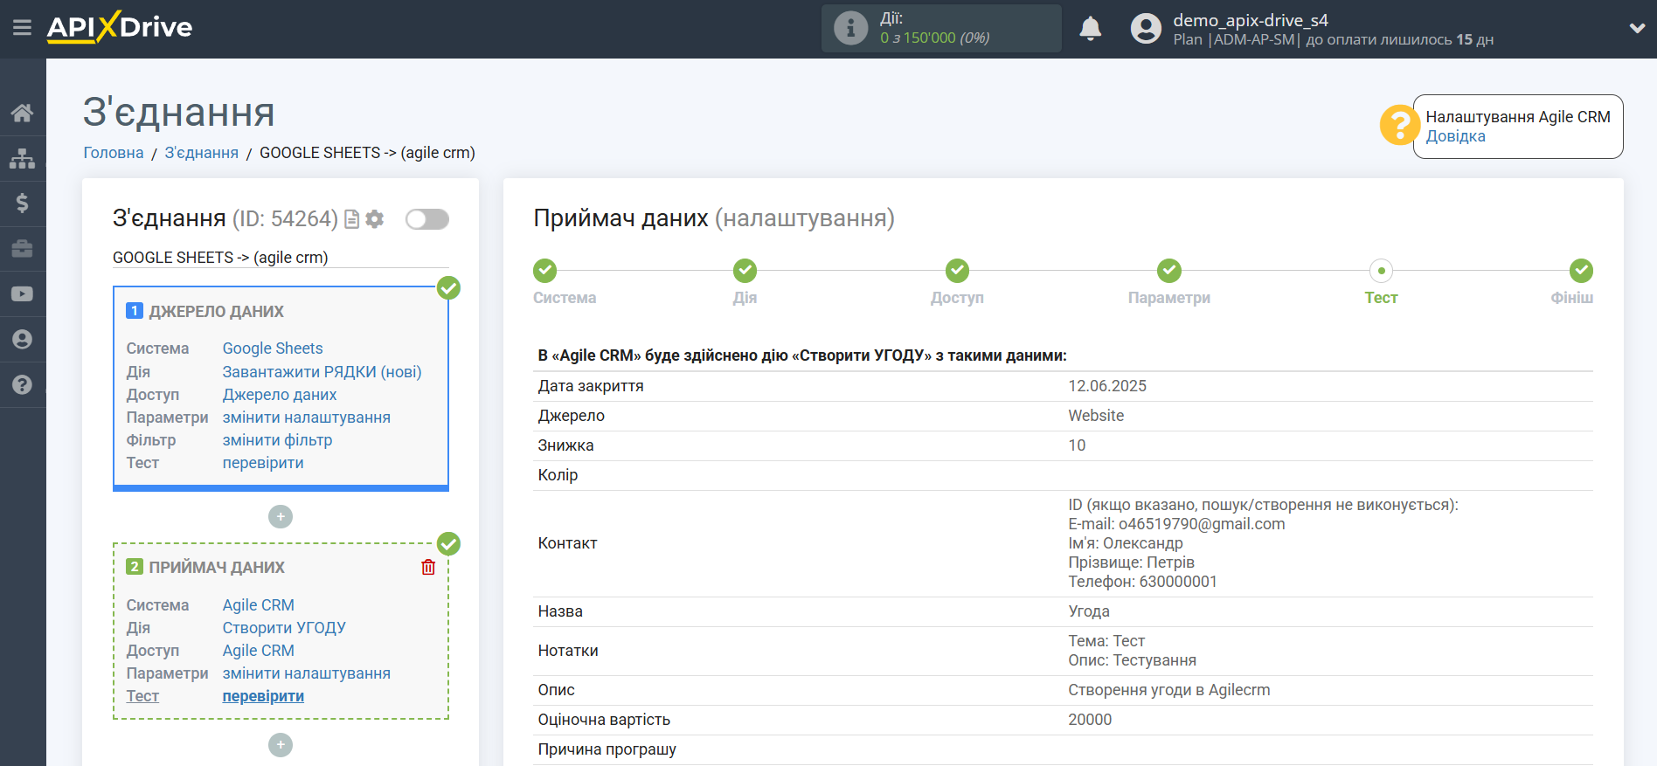Open Google Sheets source system link
The image size is (1657, 766).
273,348
